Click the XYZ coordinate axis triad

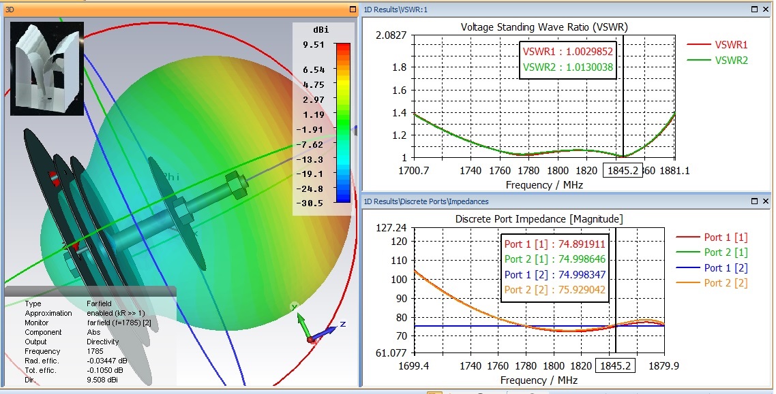319,325
